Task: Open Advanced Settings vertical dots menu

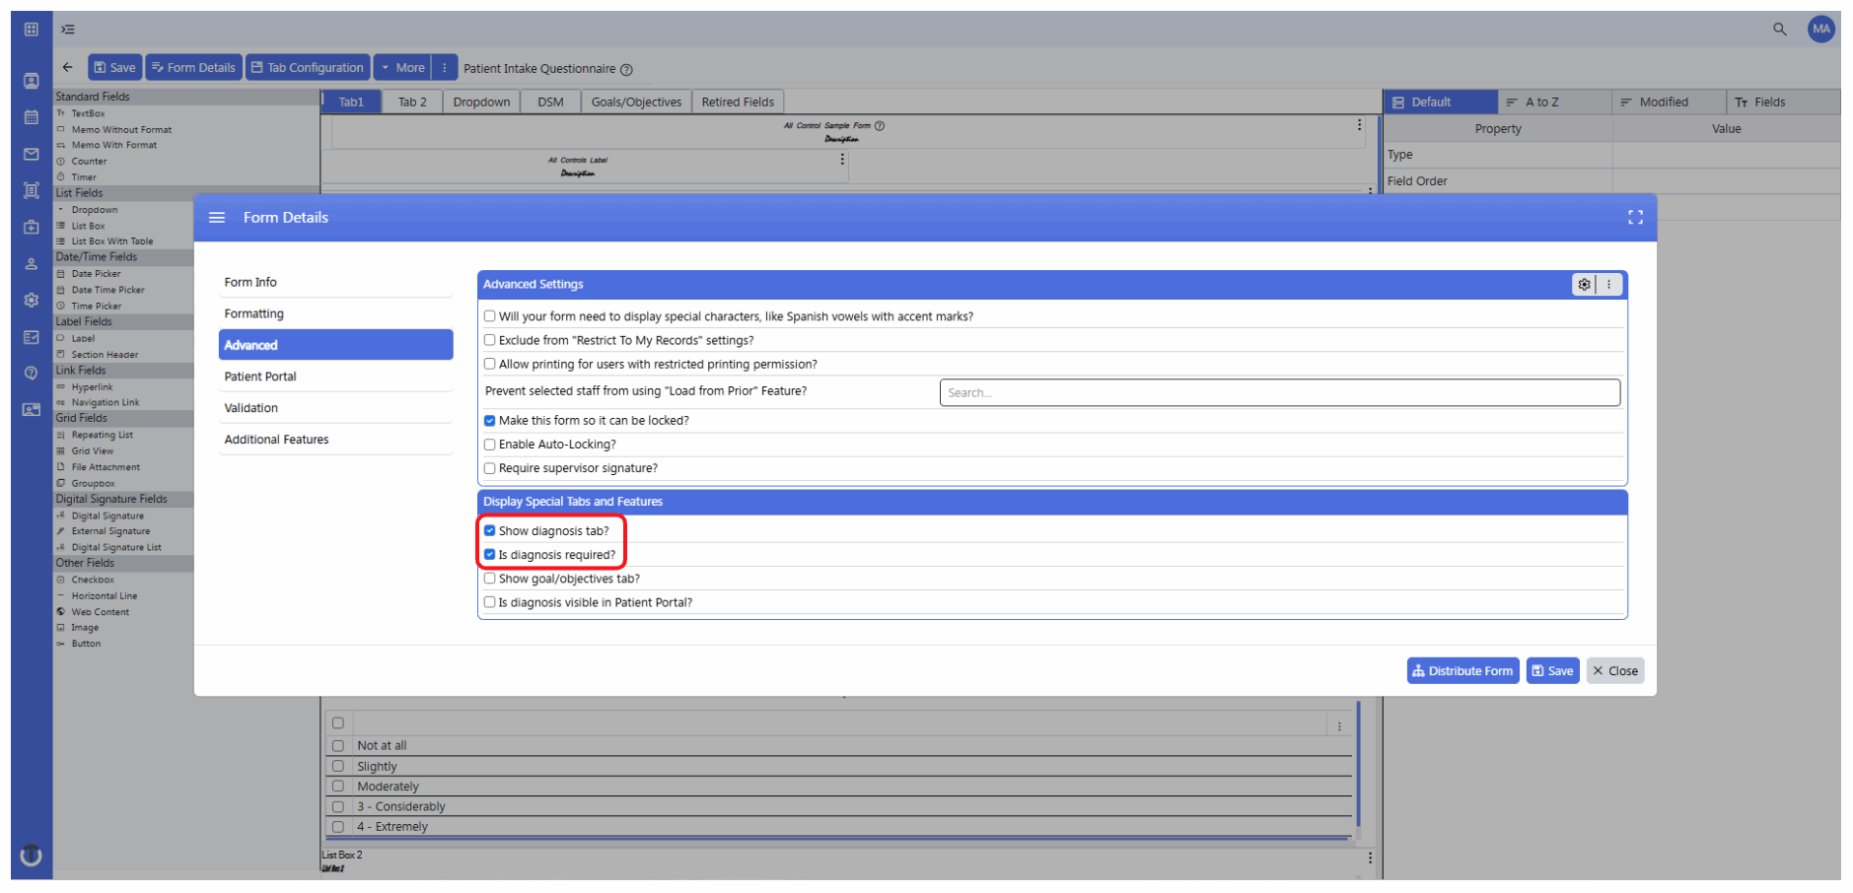Action: tap(1608, 285)
